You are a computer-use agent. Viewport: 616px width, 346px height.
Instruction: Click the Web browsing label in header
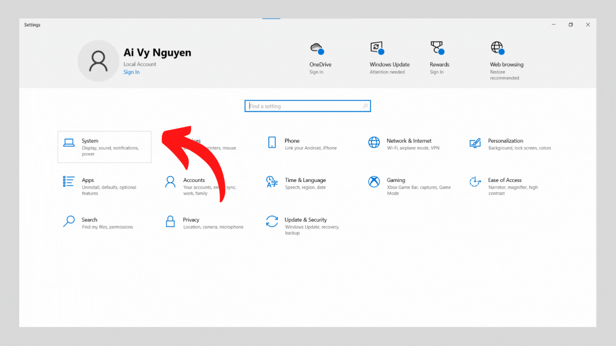(x=506, y=65)
